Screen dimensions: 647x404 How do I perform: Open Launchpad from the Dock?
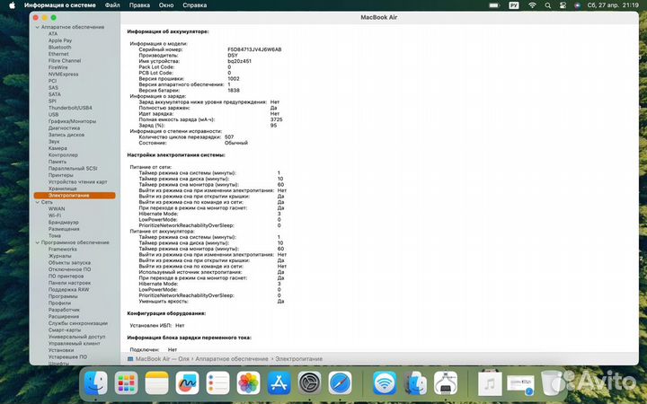(x=127, y=383)
